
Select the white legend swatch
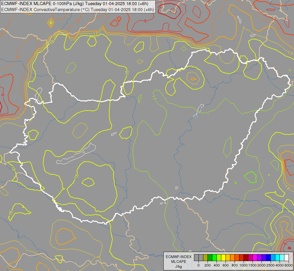coord(287,257)
